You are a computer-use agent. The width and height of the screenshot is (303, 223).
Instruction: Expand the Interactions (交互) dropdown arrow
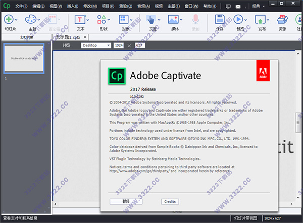click(x=159, y=20)
